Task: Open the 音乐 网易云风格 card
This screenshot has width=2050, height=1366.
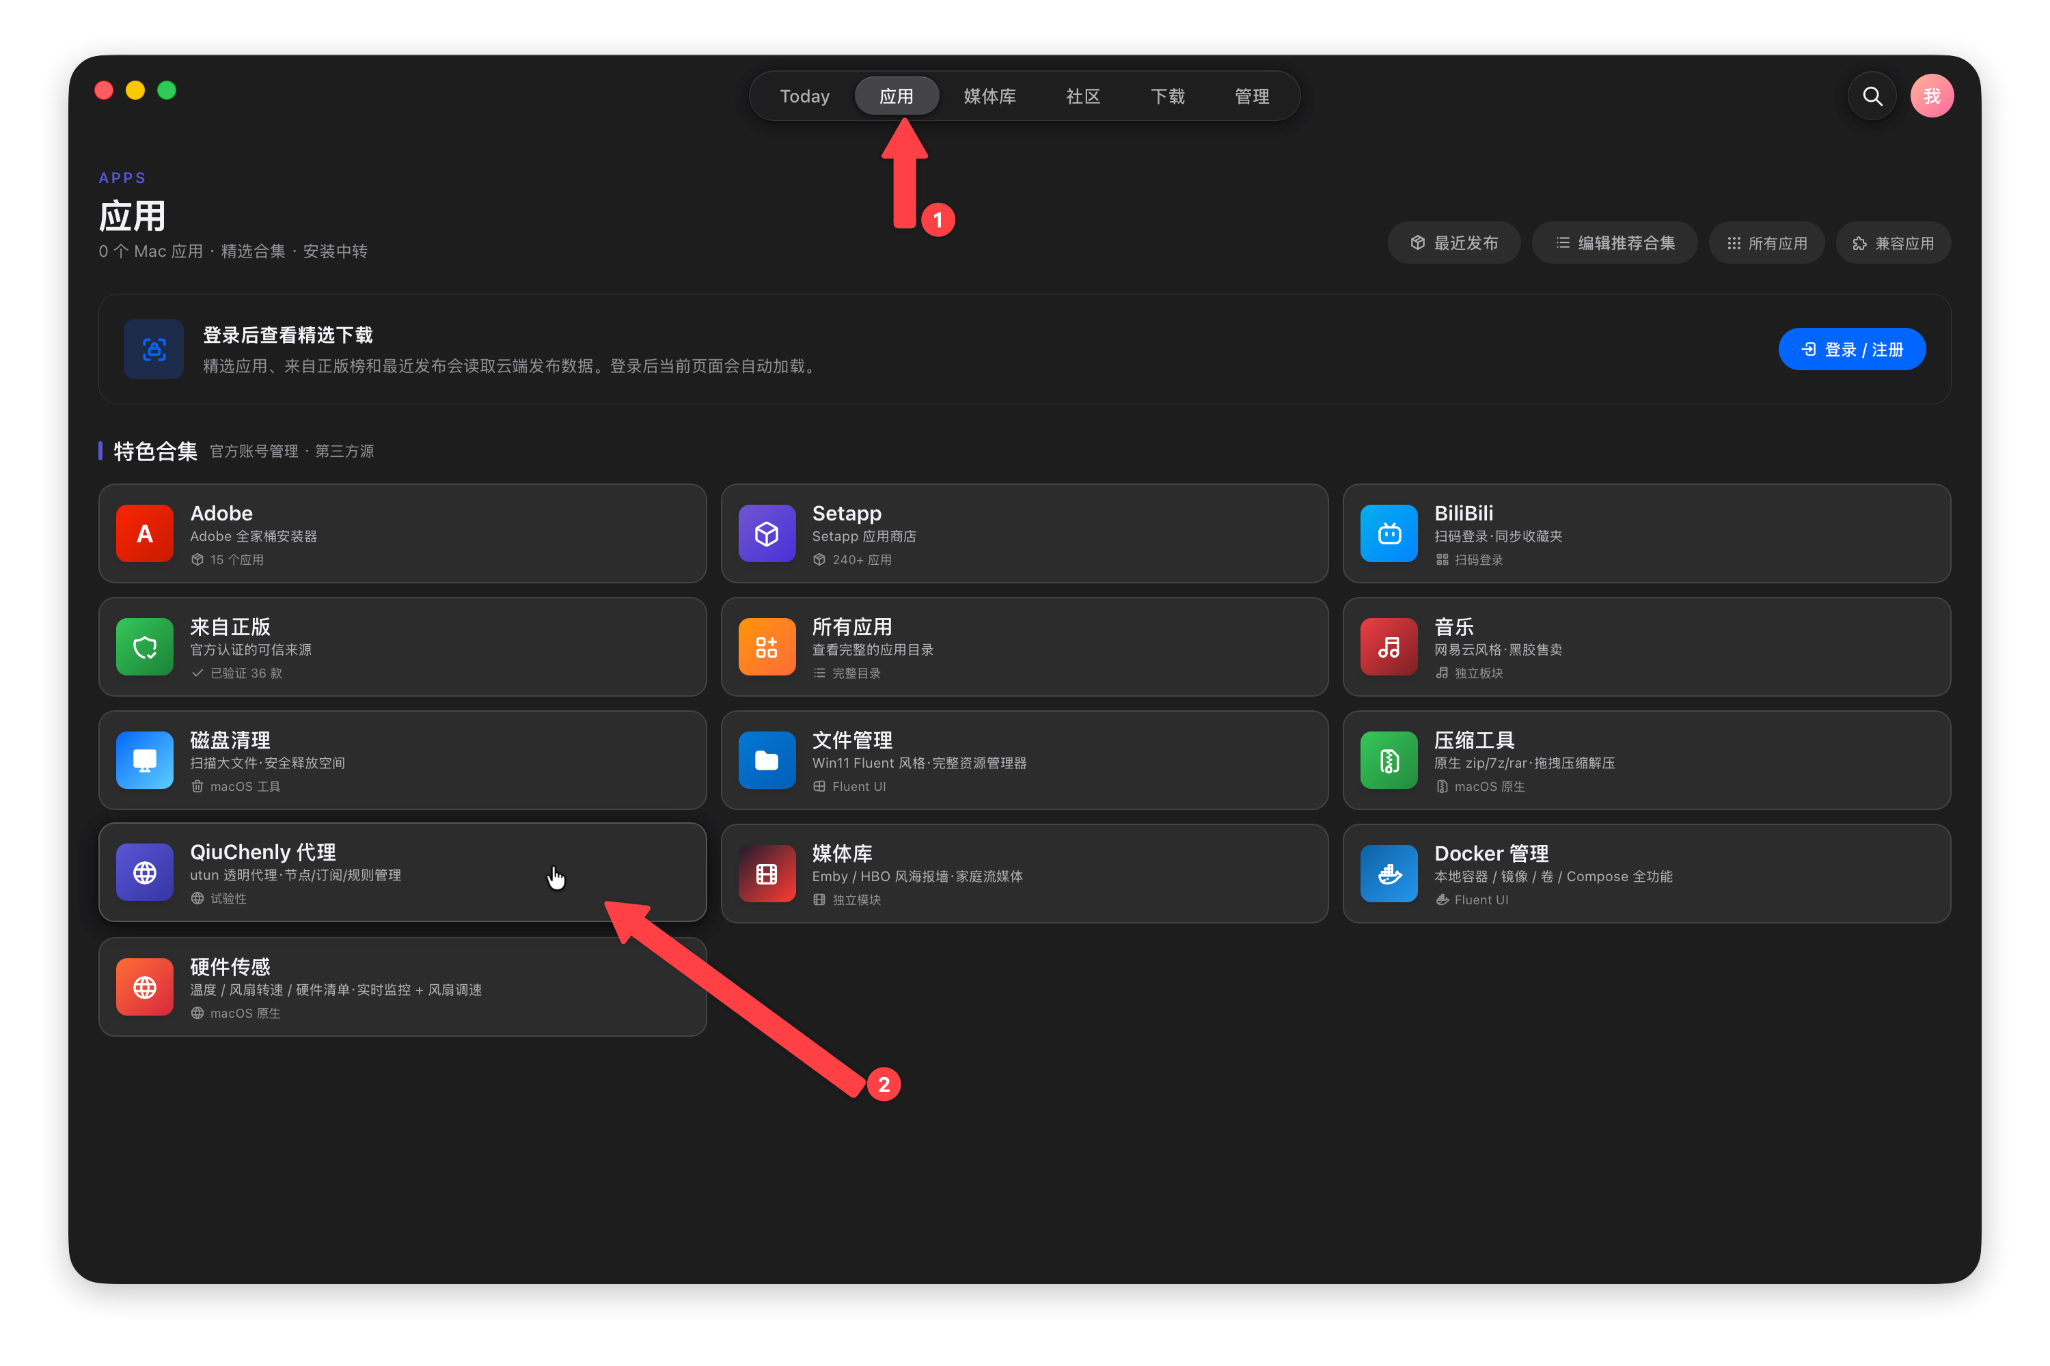Action: (x=1646, y=646)
